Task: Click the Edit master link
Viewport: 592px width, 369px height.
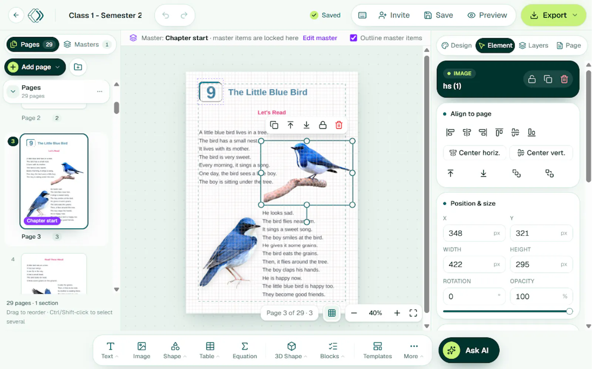Action: click(320, 38)
